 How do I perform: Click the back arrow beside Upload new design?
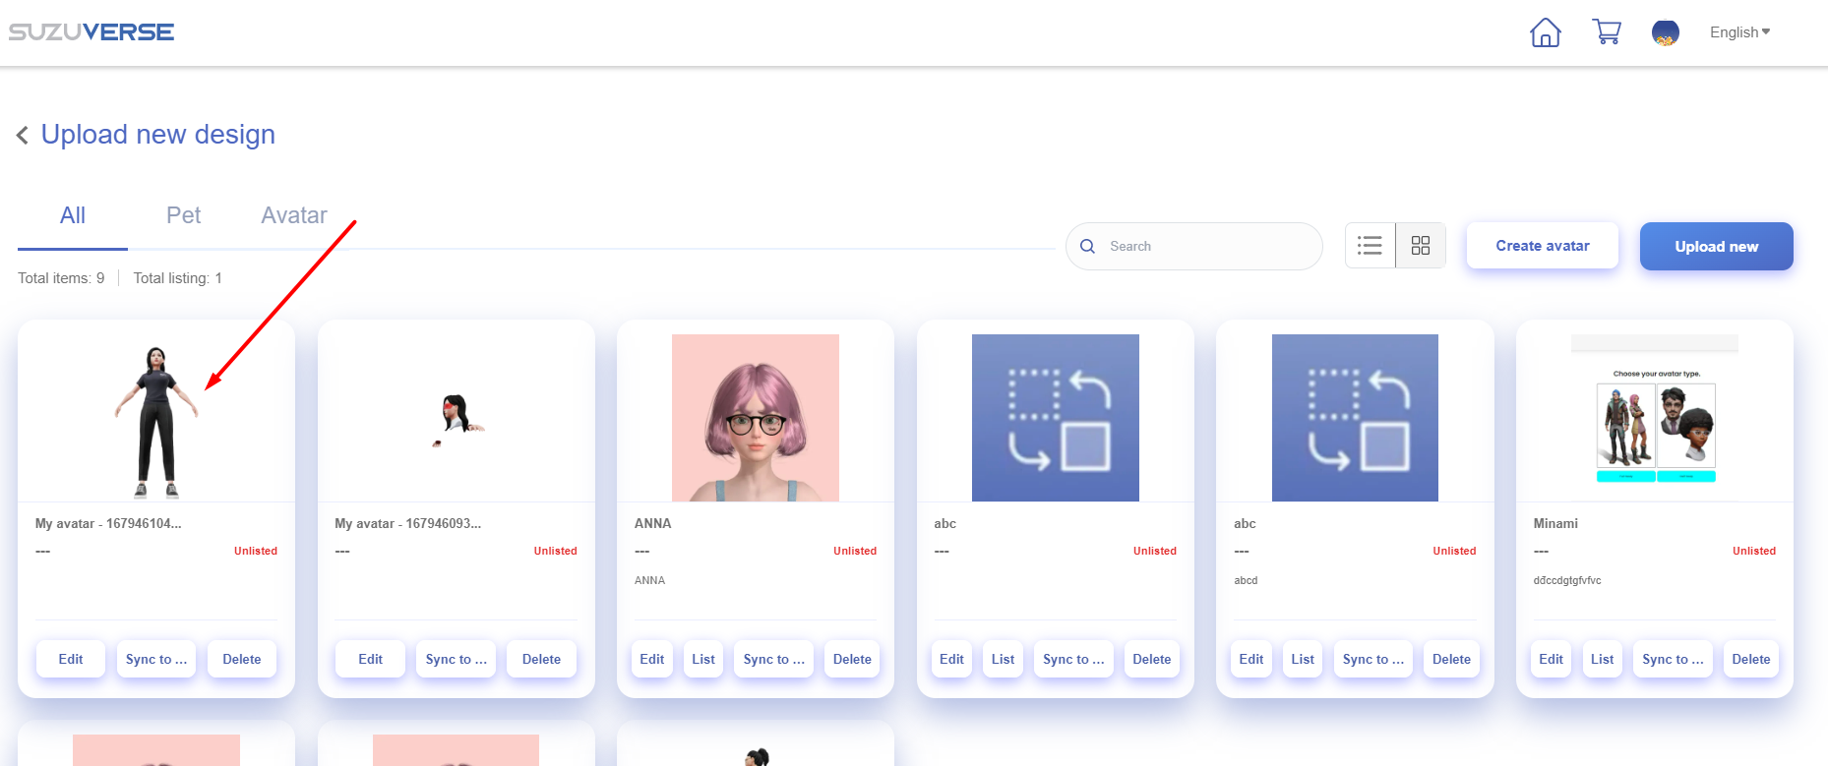click(x=23, y=135)
